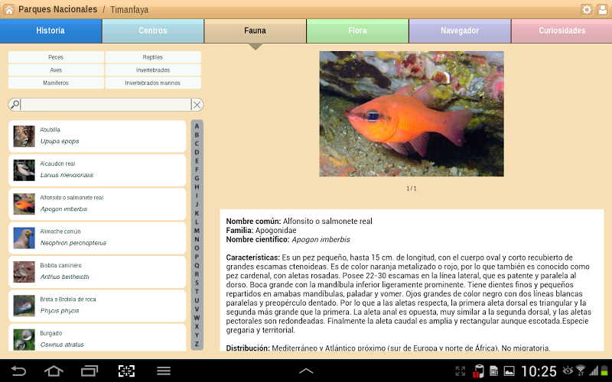This screenshot has height=382, width=612.
Task: Tap the Wi-Fi status icon
Action: click(x=581, y=370)
